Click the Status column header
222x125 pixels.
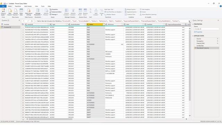point(96,24)
